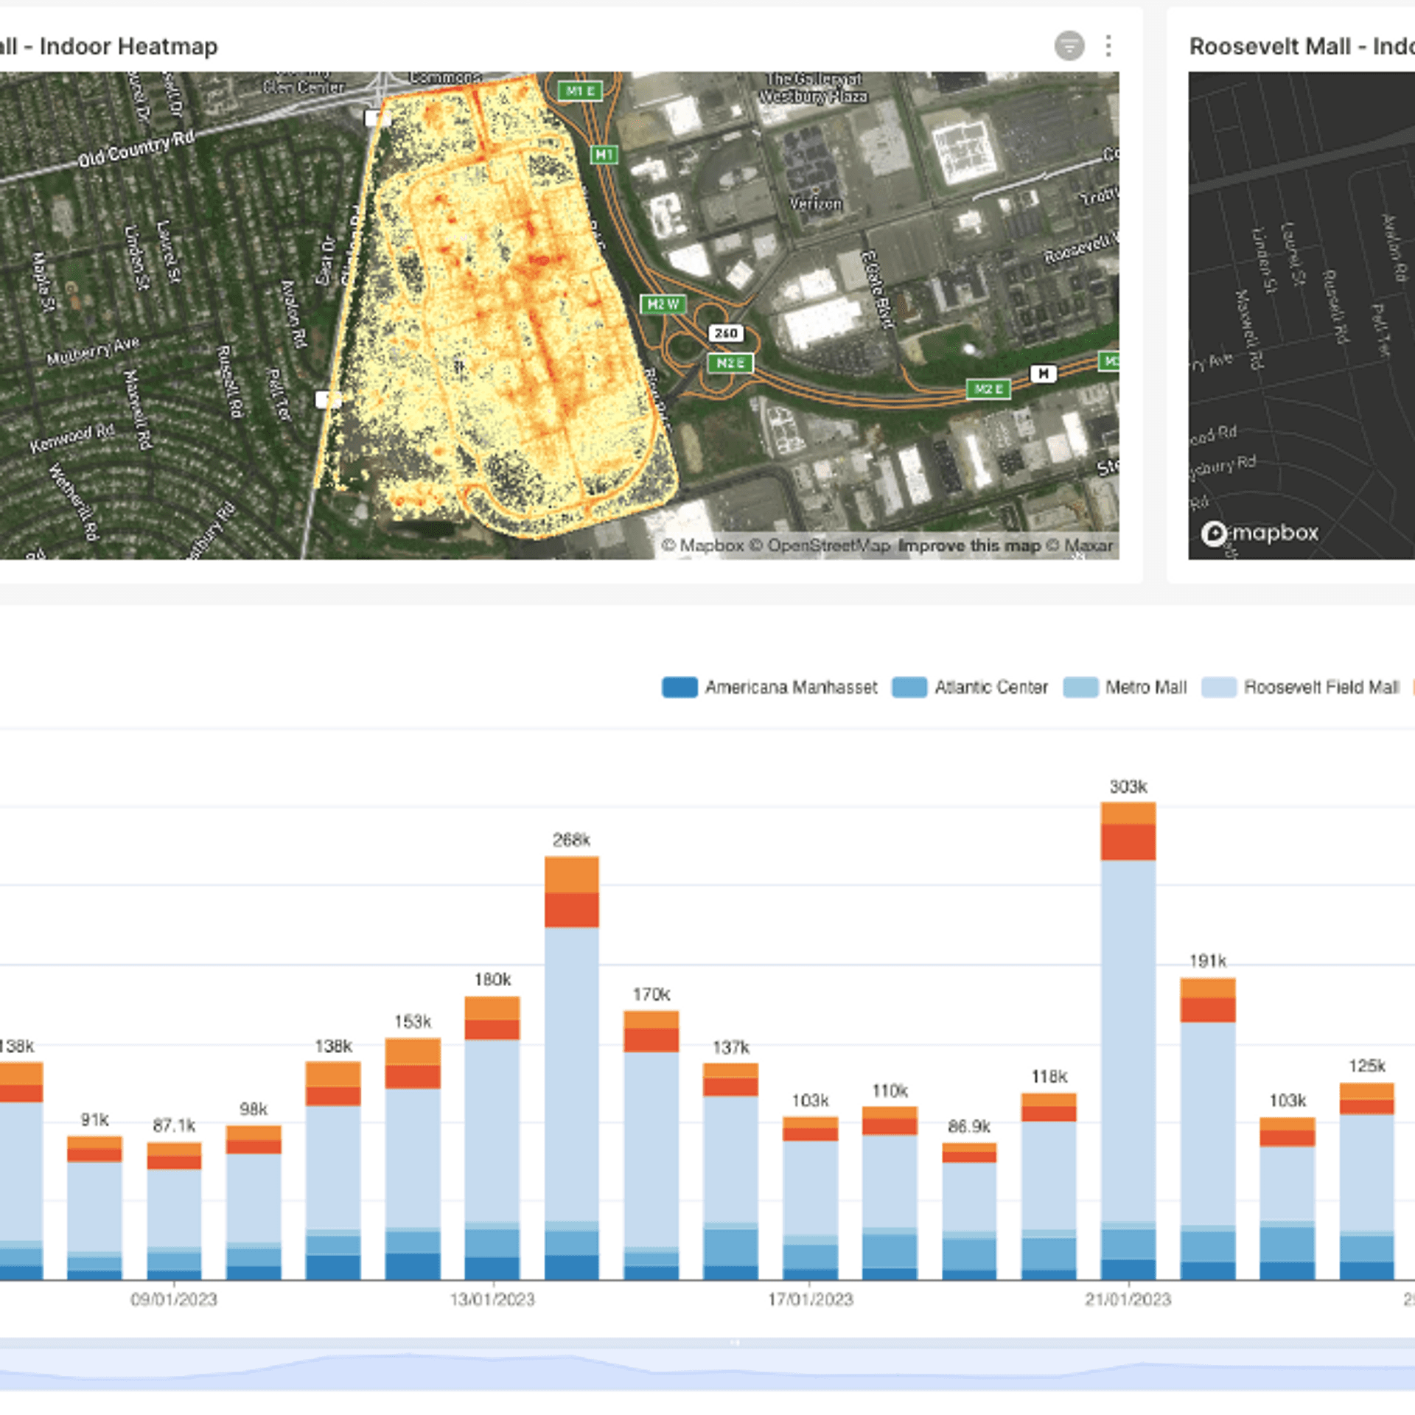The image size is (1415, 1415).
Task: Toggle Atlantic Center legend series
Action: tap(969, 687)
